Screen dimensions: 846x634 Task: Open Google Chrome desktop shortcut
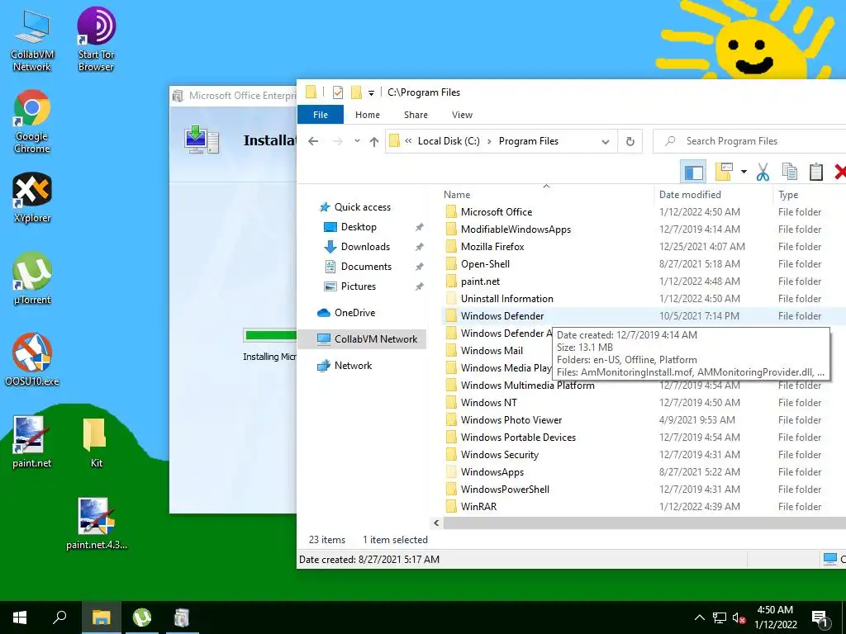click(32, 122)
